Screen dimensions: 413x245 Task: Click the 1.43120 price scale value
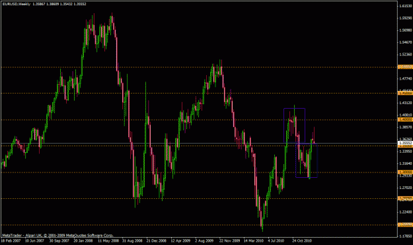pyautogui.click(x=406, y=103)
